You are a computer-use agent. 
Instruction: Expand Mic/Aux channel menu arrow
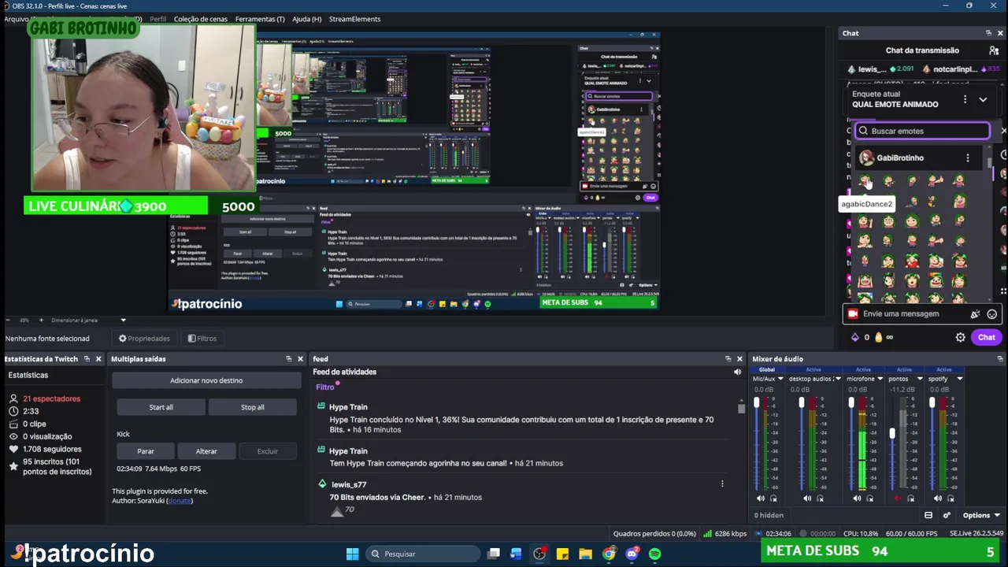(780, 379)
